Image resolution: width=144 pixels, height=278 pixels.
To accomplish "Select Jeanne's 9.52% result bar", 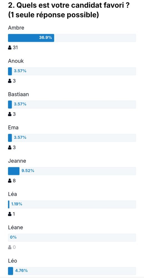I will 72,171.
